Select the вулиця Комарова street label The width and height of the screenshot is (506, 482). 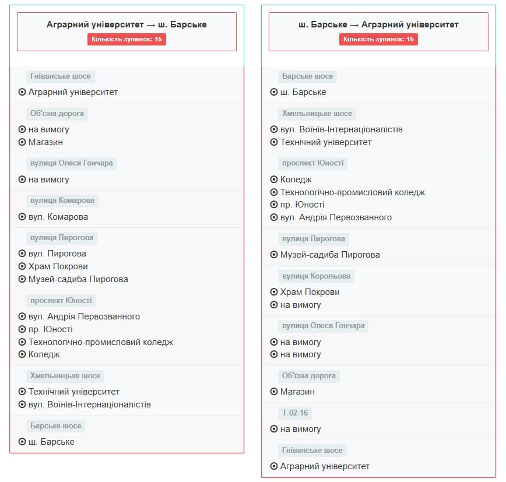62,200
